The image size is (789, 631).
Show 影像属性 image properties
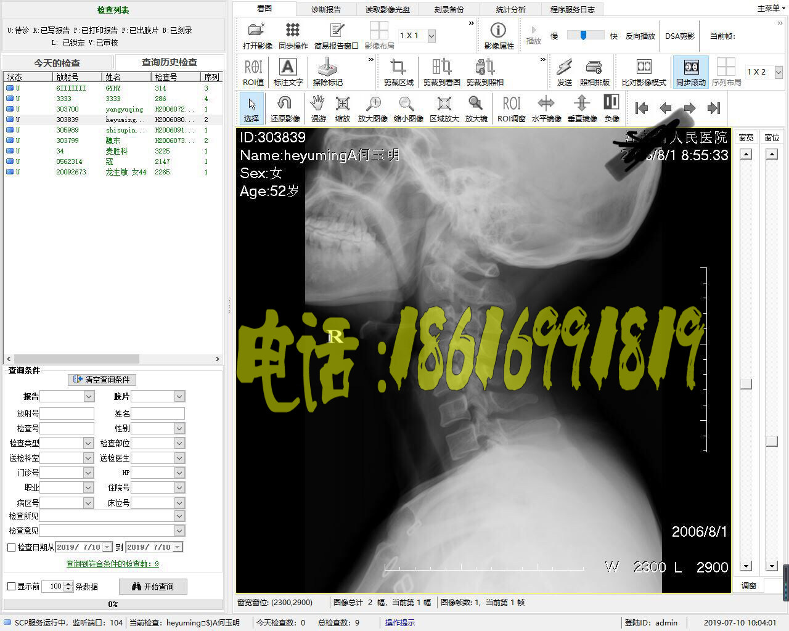coord(498,36)
